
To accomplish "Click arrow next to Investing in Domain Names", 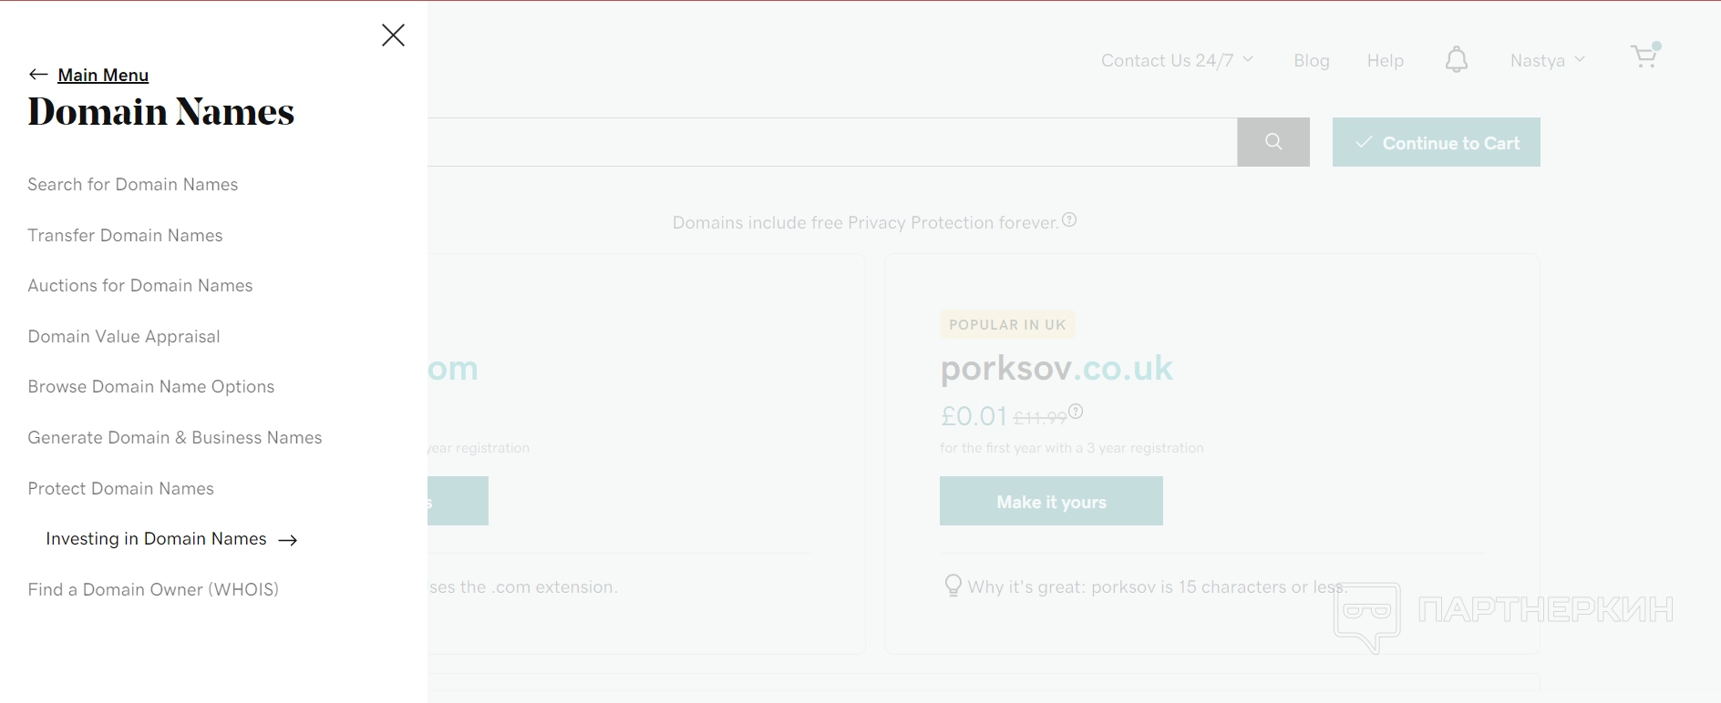I will (x=288, y=540).
